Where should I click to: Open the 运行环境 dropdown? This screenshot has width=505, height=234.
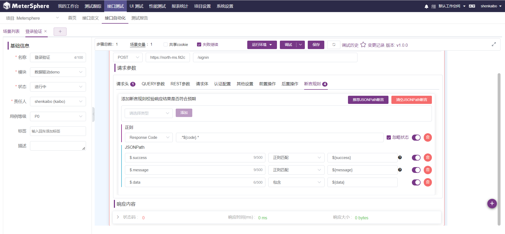click(262, 45)
